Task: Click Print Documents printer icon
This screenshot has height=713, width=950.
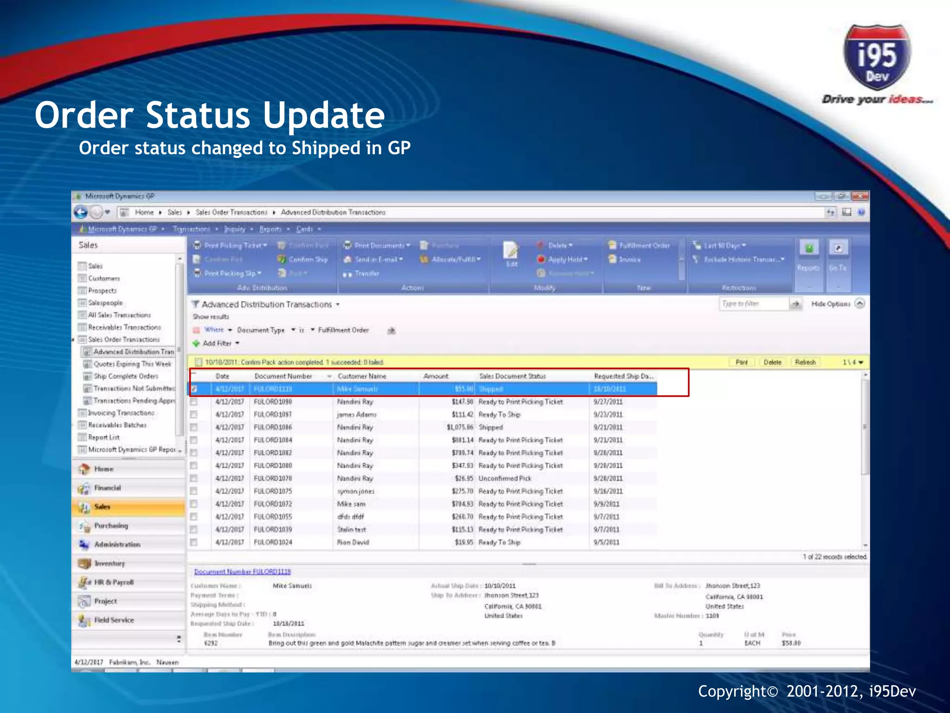Action: [x=347, y=246]
